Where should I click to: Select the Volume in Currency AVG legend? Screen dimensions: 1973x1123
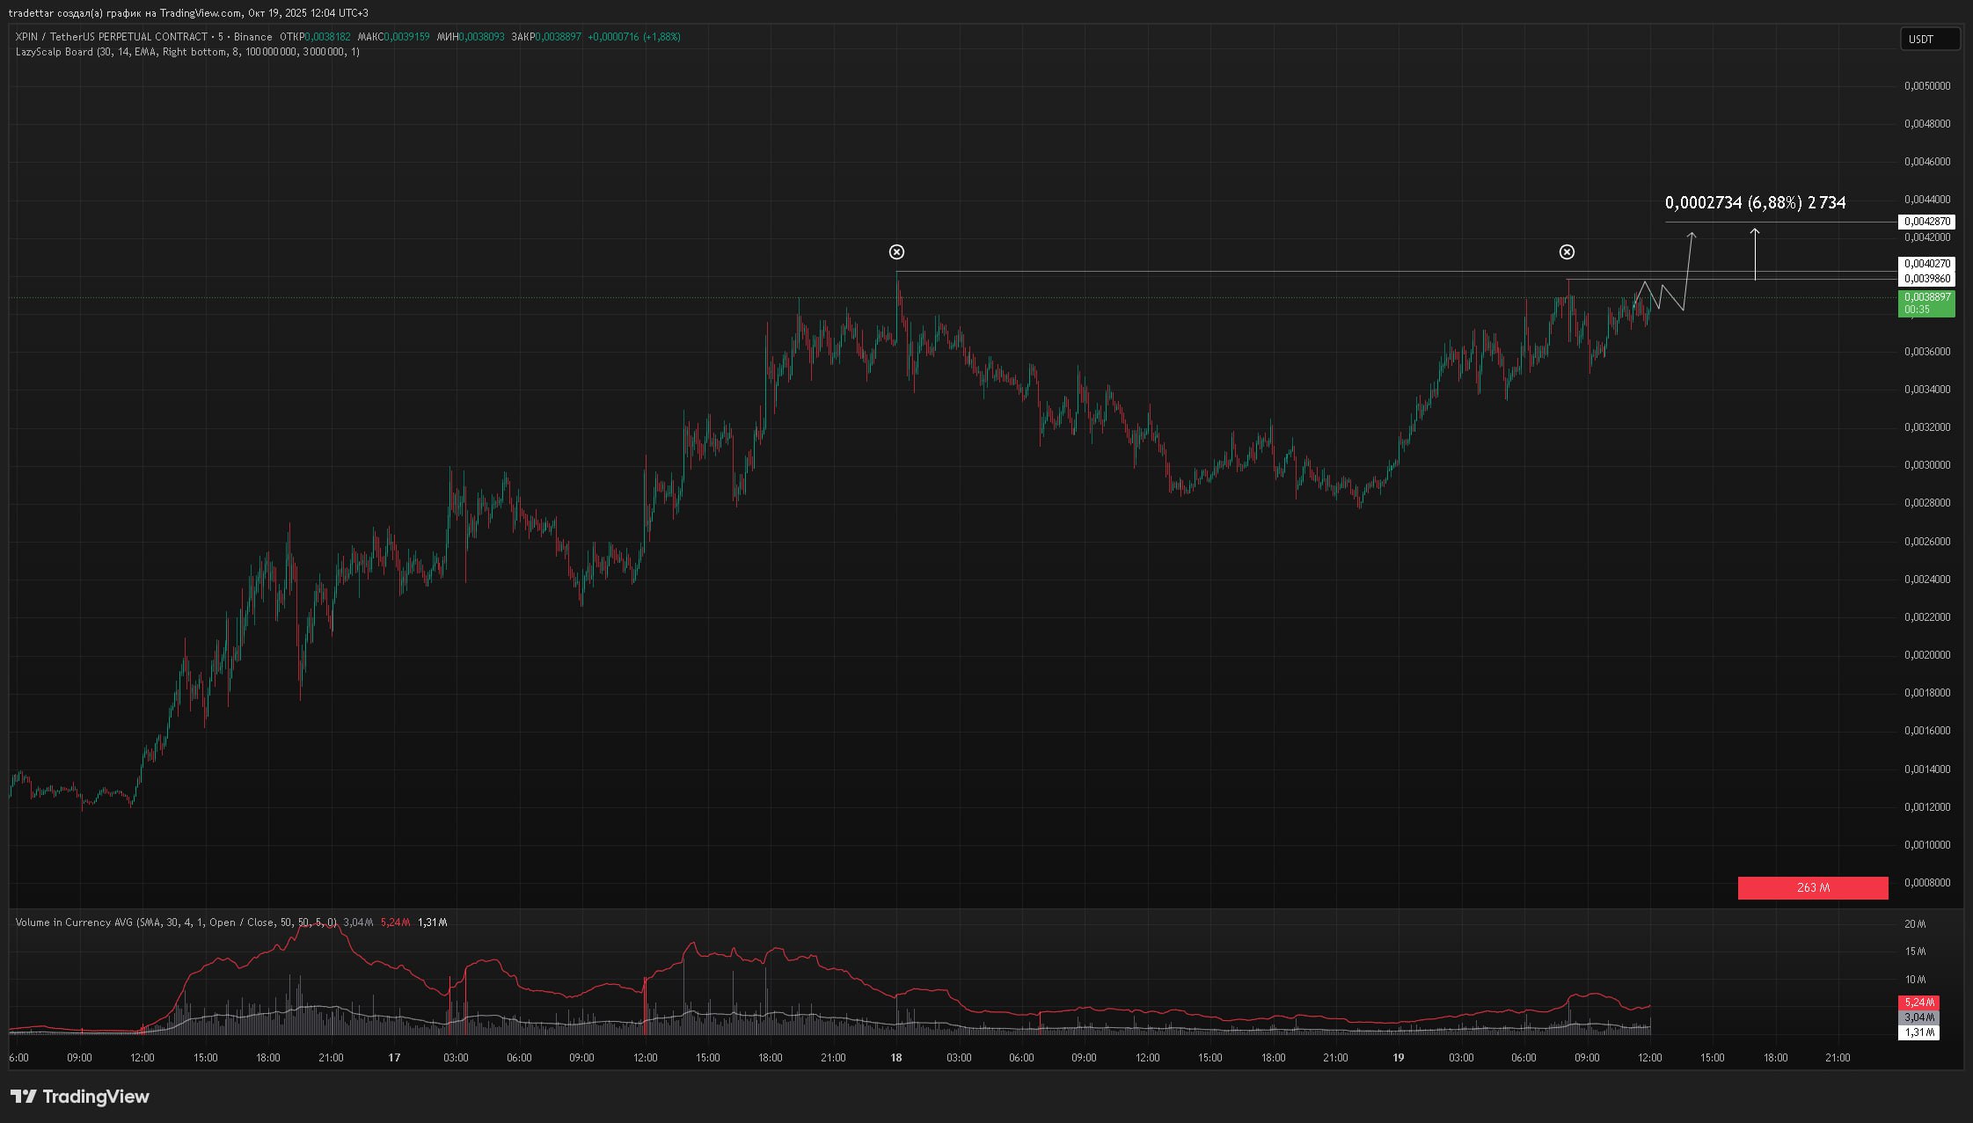coord(74,922)
